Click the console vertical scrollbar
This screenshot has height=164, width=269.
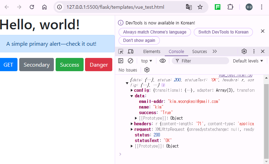pyautogui.click(x=266, y=121)
